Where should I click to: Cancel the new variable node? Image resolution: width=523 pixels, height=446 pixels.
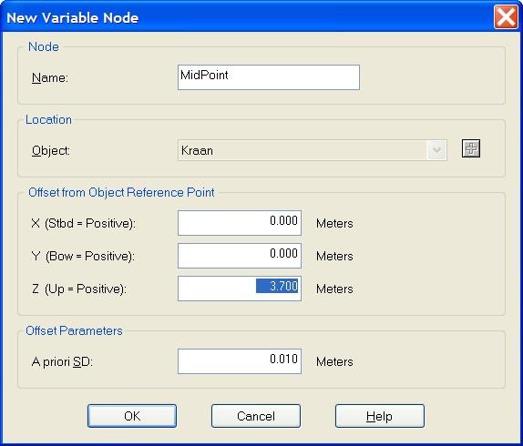pos(256,416)
